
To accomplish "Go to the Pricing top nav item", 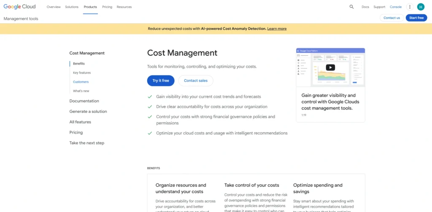I will click(107, 7).
